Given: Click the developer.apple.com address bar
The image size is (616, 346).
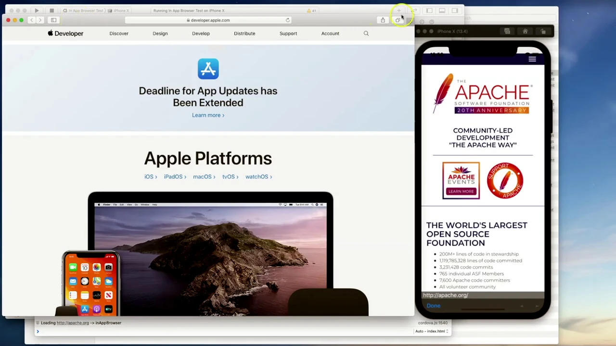Looking at the screenshot, I should point(208,20).
